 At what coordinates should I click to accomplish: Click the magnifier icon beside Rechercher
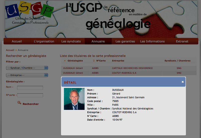pyautogui.click(x=19, y=103)
